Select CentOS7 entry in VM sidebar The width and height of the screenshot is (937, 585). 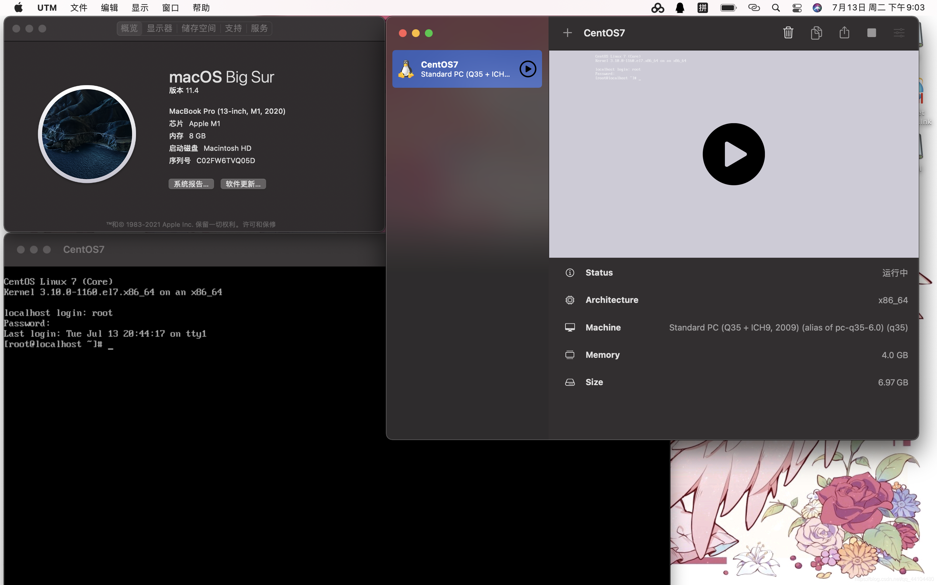(457, 69)
